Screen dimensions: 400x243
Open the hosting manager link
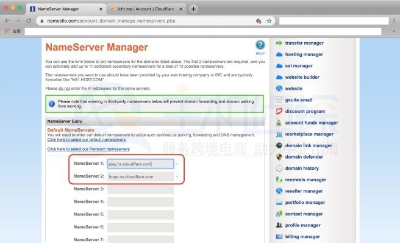(x=304, y=54)
